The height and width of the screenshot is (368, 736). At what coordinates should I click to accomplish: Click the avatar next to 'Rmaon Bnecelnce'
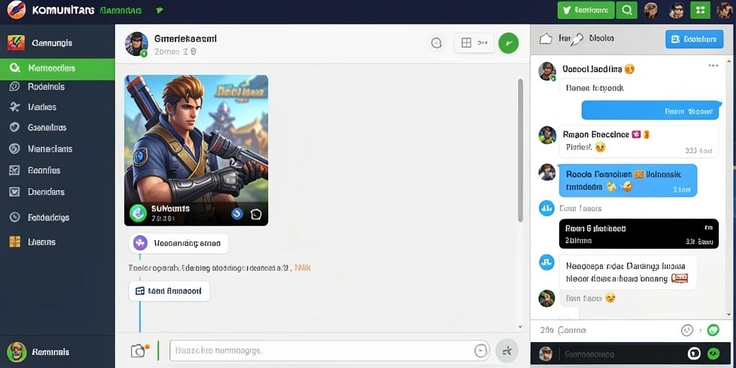pyautogui.click(x=547, y=135)
